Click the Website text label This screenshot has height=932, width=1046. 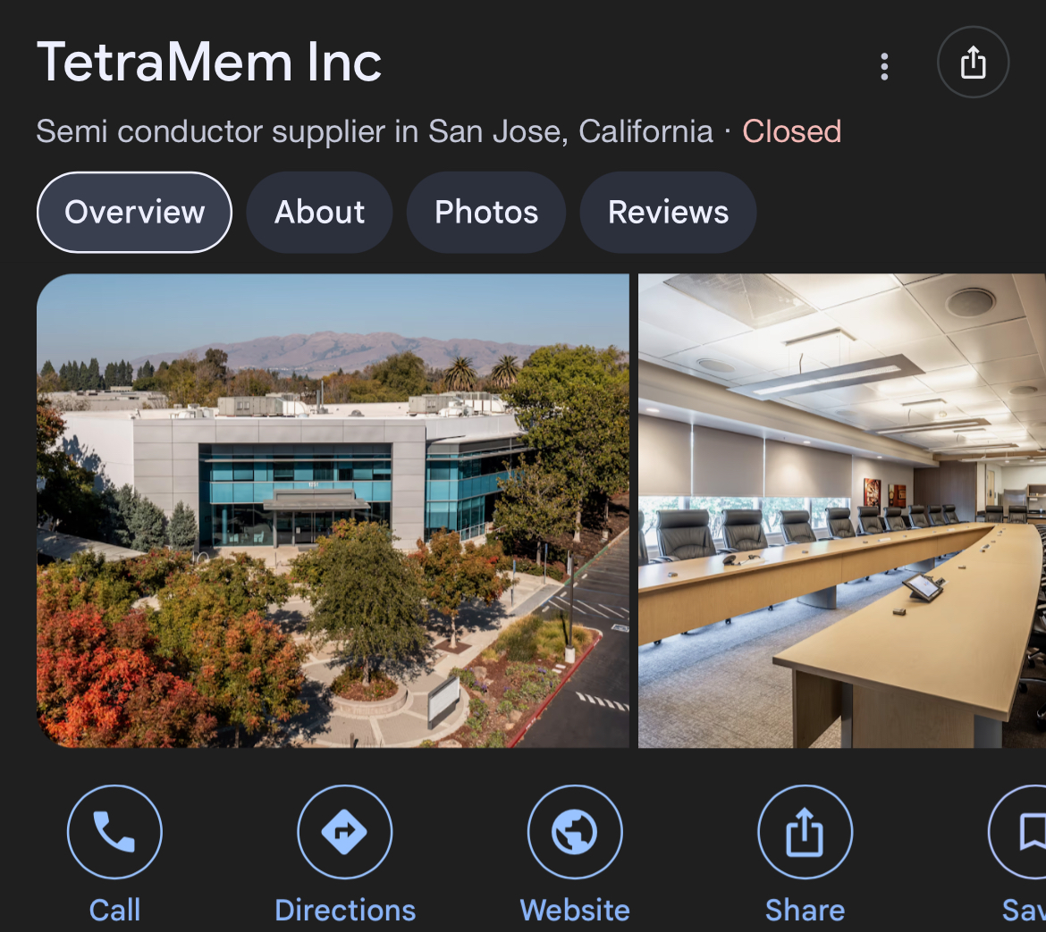[575, 910]
